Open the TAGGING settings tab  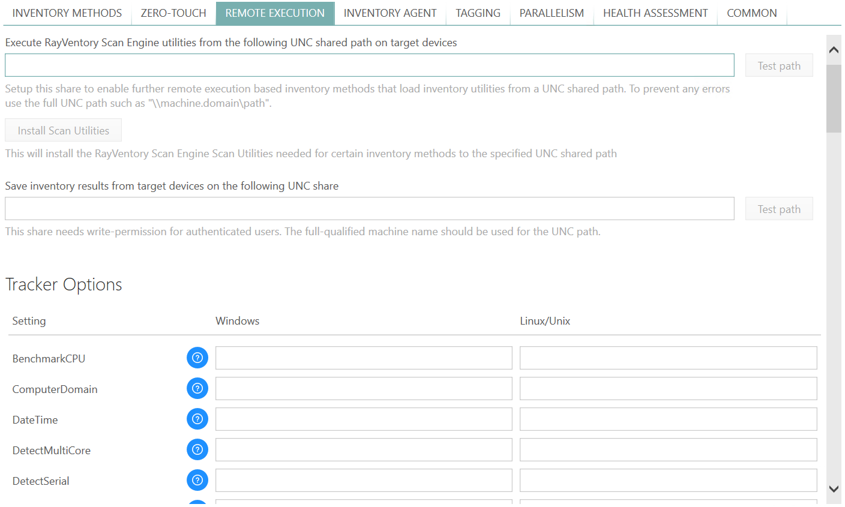point(478,13)
